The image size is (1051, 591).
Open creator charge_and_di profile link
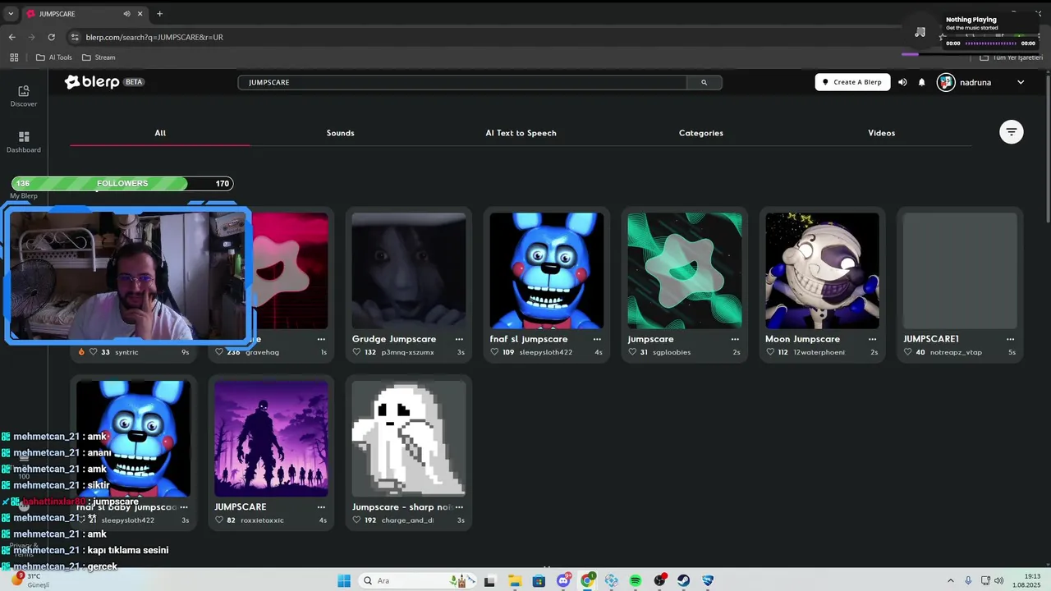[x=407, y=520]
